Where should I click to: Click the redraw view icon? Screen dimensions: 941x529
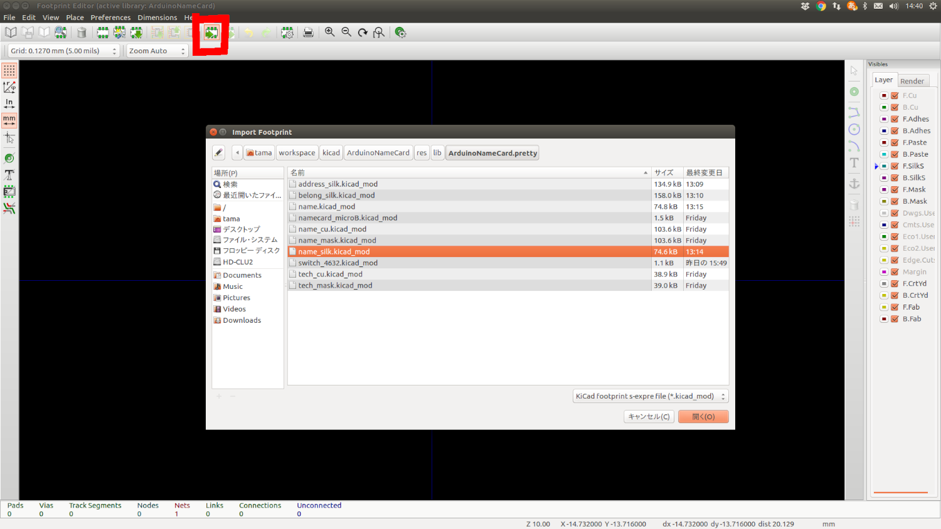pos(363,33)
